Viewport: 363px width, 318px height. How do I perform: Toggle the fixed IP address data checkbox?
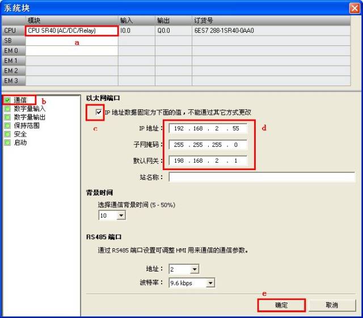pyautogui.click(x=99, y=112)
